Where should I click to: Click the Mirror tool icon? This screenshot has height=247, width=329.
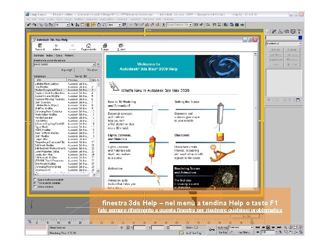(x=196, y=25)
